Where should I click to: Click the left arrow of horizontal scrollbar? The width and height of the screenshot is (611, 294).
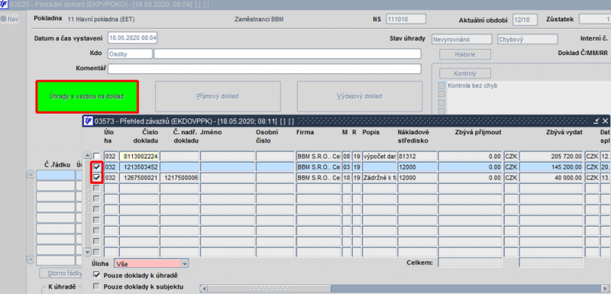[x=203, y=289]
